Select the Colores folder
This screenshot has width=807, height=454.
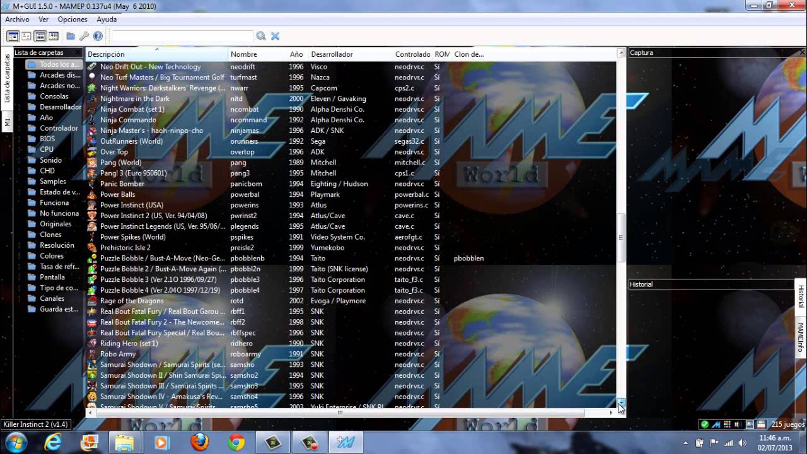click(45, 256)
